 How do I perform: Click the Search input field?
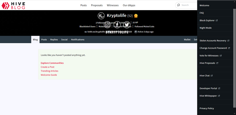(186, 5)
